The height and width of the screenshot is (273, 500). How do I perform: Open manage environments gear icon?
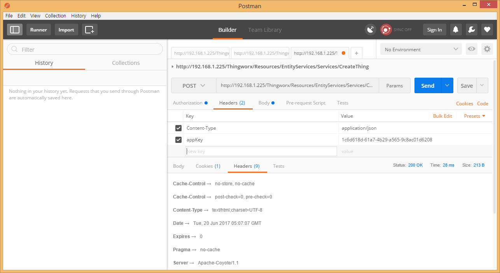coord(487,49)
